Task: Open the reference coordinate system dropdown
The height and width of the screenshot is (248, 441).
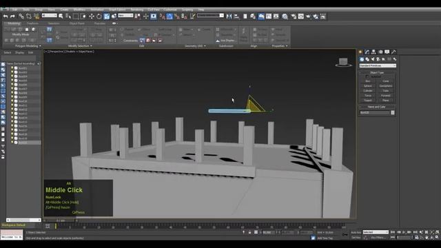Action: point(125,15)
